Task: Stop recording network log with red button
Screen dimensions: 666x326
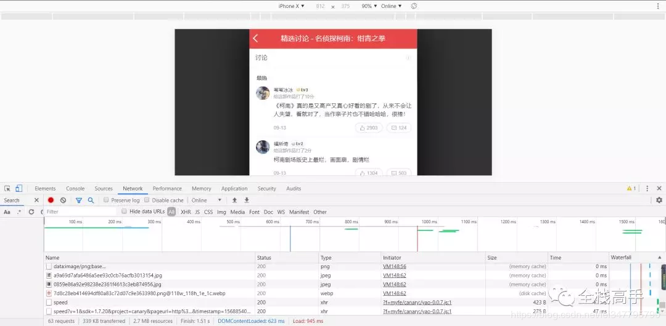Action: click(x=51, y=200)
